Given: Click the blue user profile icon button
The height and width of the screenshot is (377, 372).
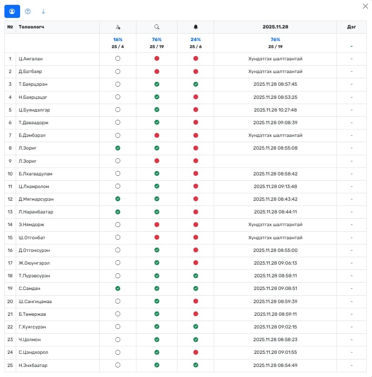Looking at the screenshot, I should [12, 11].
